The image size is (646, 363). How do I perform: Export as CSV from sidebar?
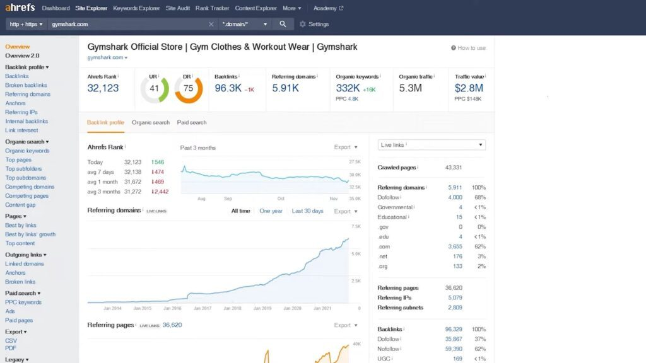pos(11,341)
